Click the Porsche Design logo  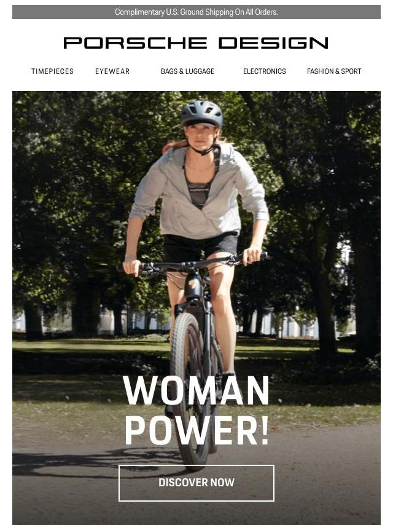196,43
